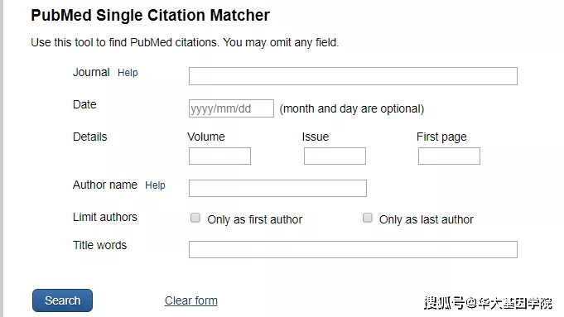Click the Volume input box

point(219,156)
